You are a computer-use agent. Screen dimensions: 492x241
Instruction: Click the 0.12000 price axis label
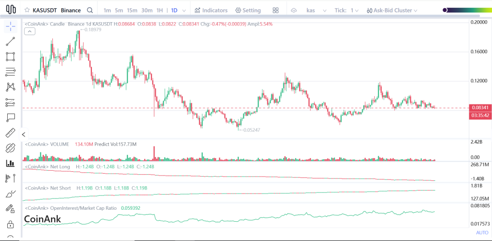point(479,81)
